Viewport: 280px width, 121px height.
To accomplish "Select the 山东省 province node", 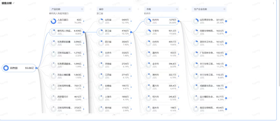I will click(114, 21).
